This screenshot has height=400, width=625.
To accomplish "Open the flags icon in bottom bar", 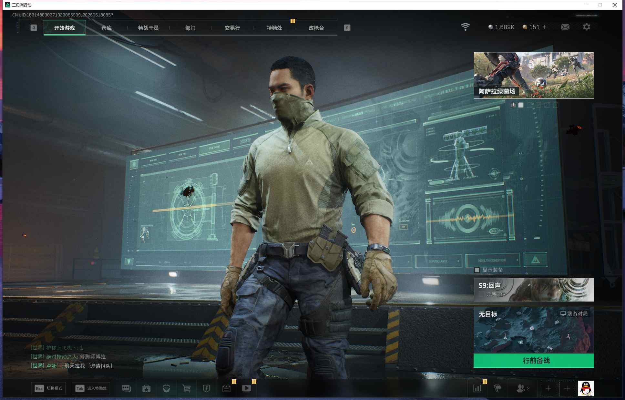I will click(x=497, y=388).
